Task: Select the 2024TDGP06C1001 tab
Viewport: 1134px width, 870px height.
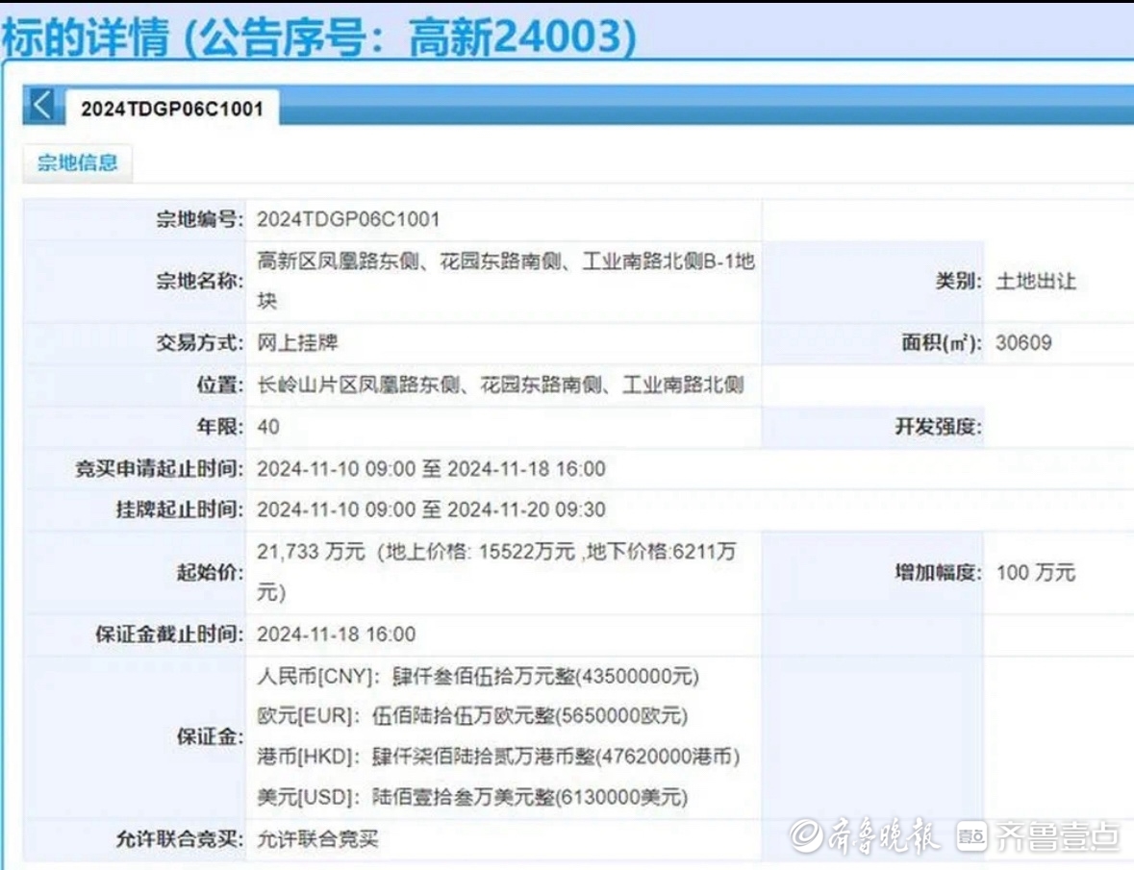Action: pos(171,109)
